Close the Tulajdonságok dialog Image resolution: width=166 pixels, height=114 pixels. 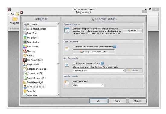pyautogui.click(x=145, y=12)
